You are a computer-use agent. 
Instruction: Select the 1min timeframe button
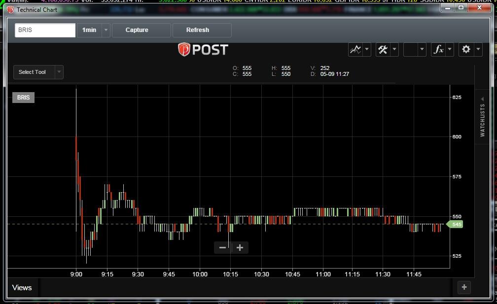[x=89, y=30]
